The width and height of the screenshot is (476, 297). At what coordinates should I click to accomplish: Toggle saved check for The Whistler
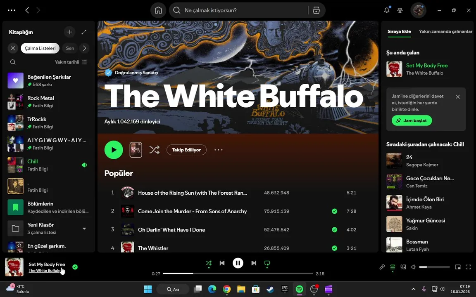click(334, 248)
